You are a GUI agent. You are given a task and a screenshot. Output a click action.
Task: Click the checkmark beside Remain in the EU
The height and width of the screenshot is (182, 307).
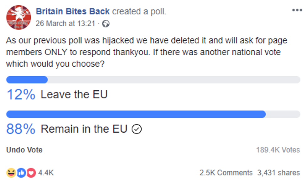pos(137,129)
